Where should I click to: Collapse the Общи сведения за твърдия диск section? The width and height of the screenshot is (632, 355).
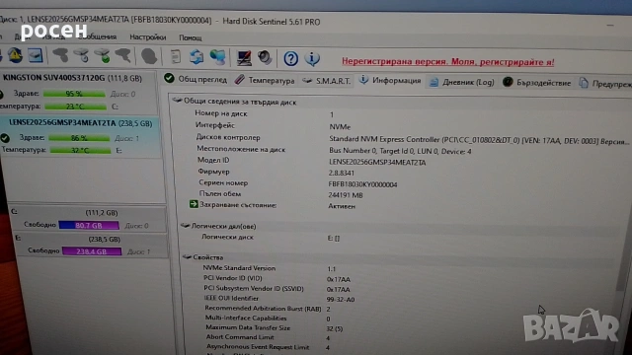click(178, 101)
